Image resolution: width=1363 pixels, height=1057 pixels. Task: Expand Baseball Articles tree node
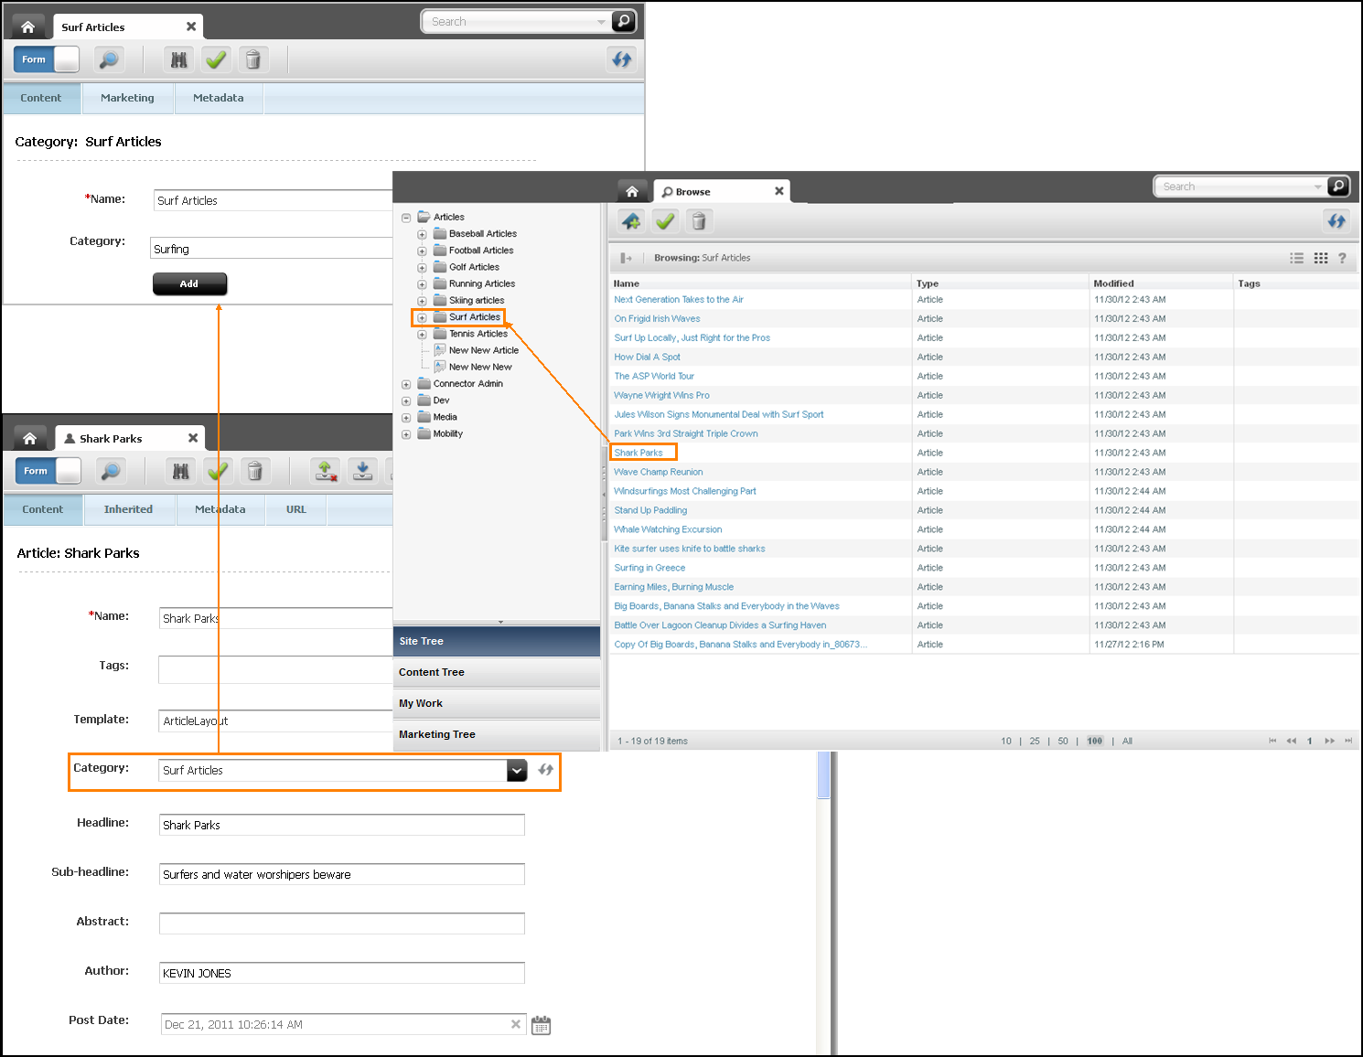tap(422, 234)
